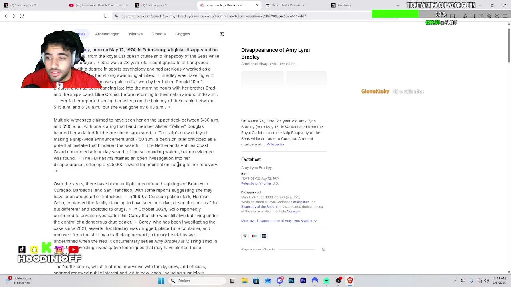Follow Petersburg link in factsheet
511x287 pixels.
tap(249, 183)
